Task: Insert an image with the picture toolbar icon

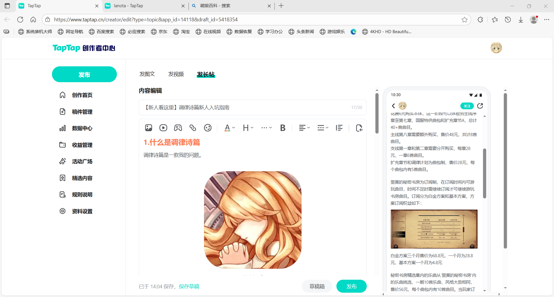Action: (149, 128)
